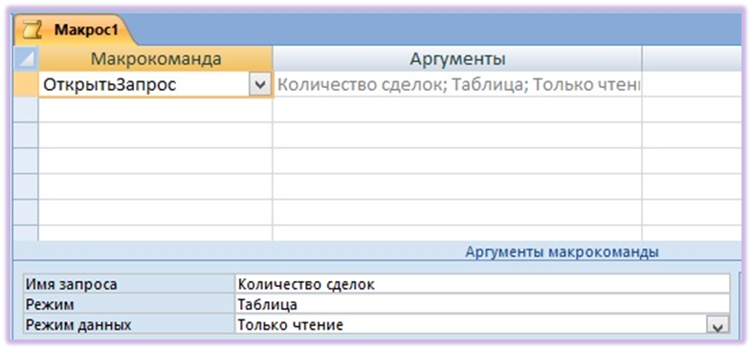Click the Имя запроса field 'Количество сделок'
The width and height of the screenshot is (752, 350).
tap(482, 284)
